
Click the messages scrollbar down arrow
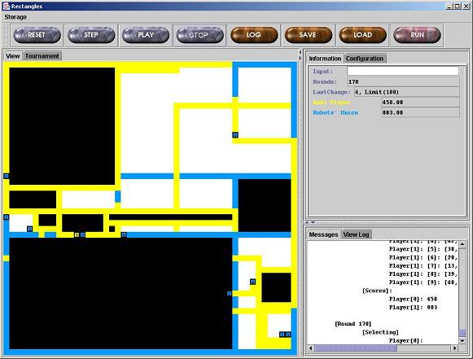(x=462, y=340)
